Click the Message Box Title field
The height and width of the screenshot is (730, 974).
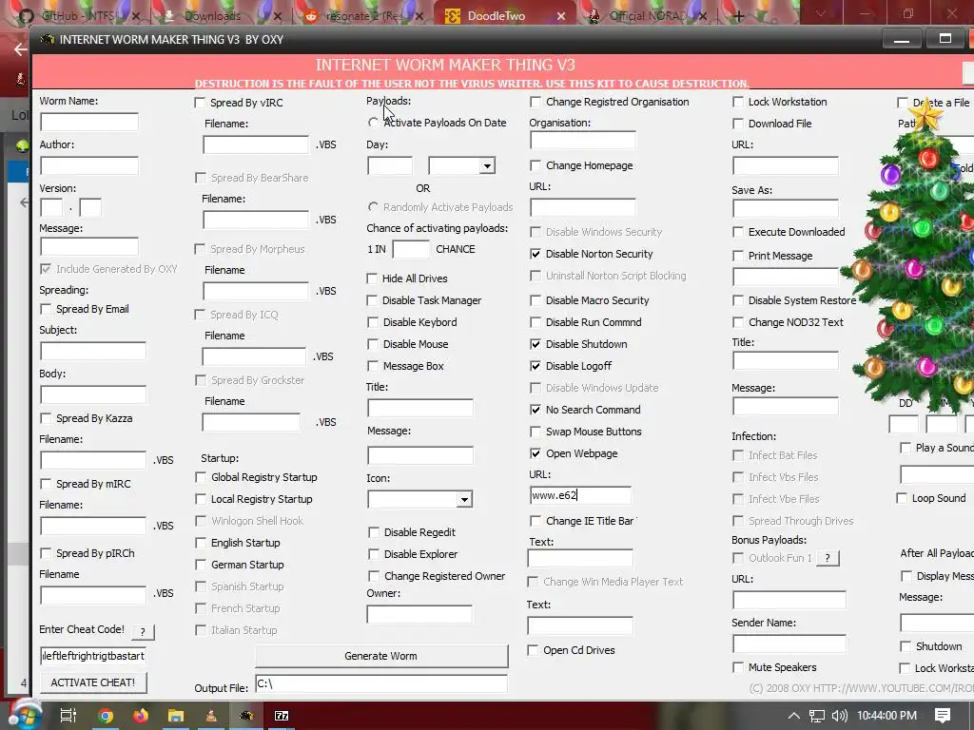point(419,408)
